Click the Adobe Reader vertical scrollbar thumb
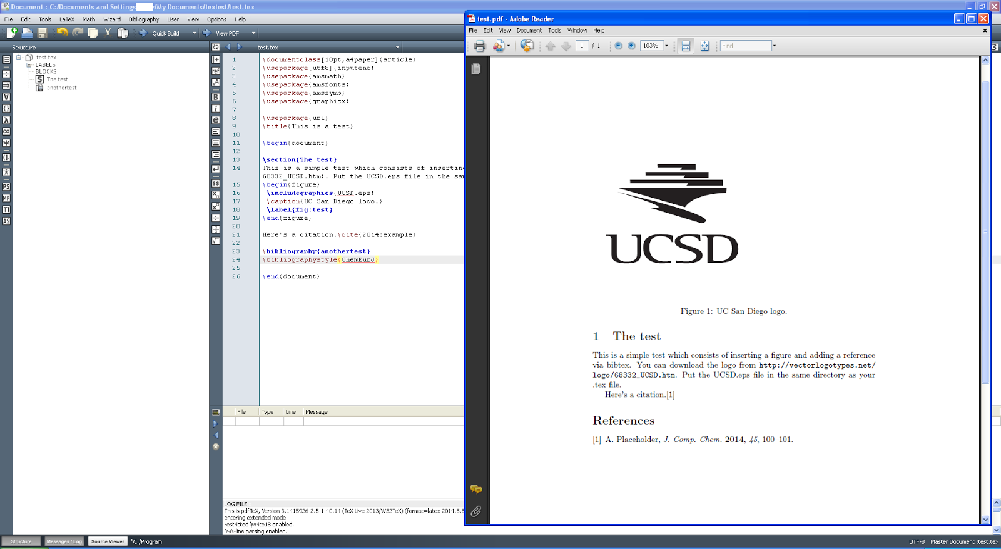 [x=985, y=231]
